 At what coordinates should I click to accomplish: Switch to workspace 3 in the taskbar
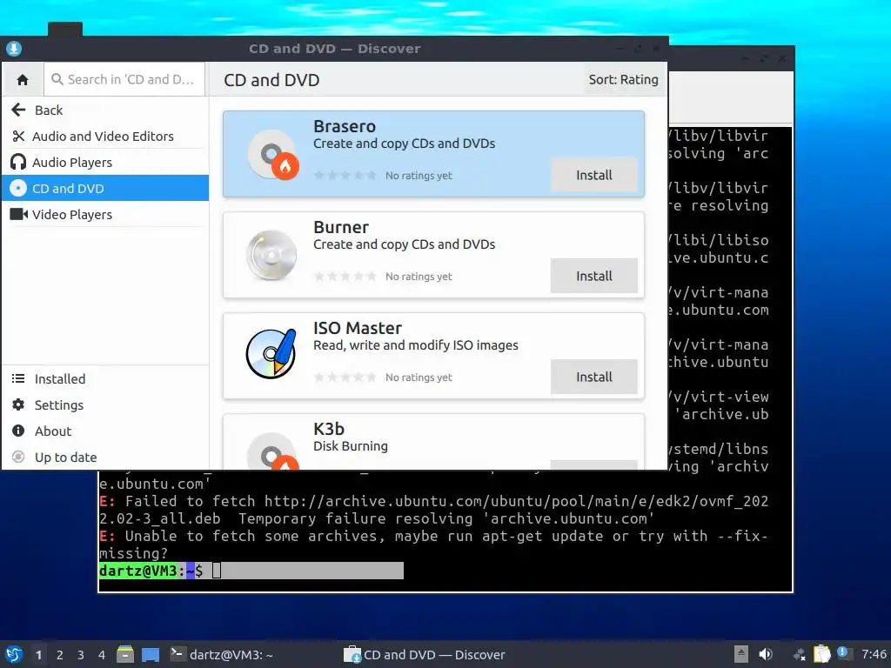click(x=81, y=655)
